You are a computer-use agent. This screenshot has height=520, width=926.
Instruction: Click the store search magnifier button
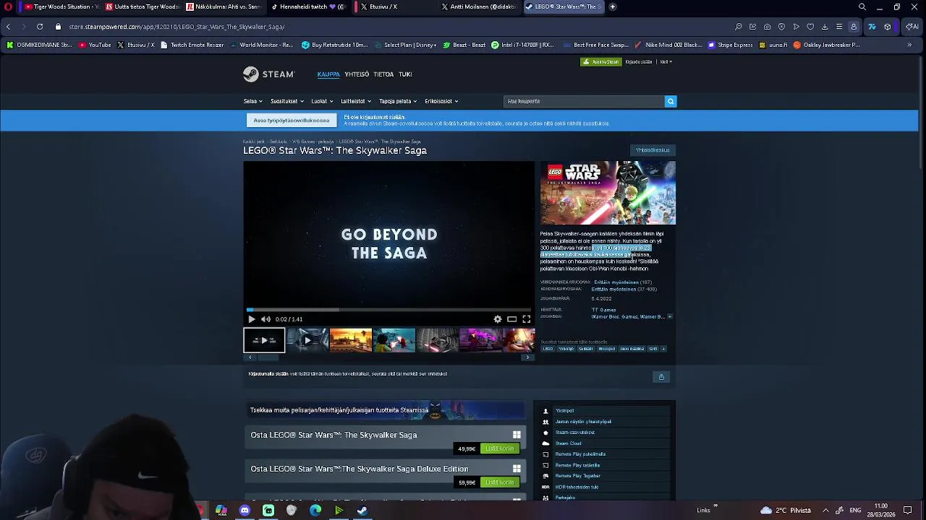coord(671,101)
